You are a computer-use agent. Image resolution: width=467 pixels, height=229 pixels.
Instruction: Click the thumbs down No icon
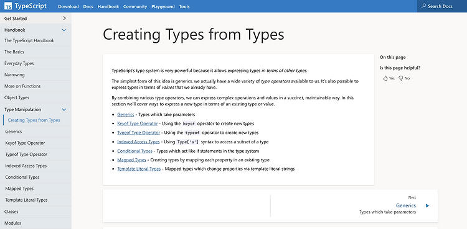[400, 78]
